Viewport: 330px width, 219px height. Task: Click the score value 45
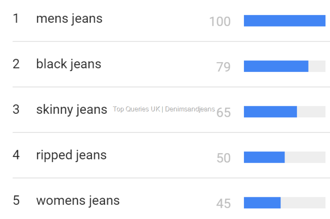[223, 203]
